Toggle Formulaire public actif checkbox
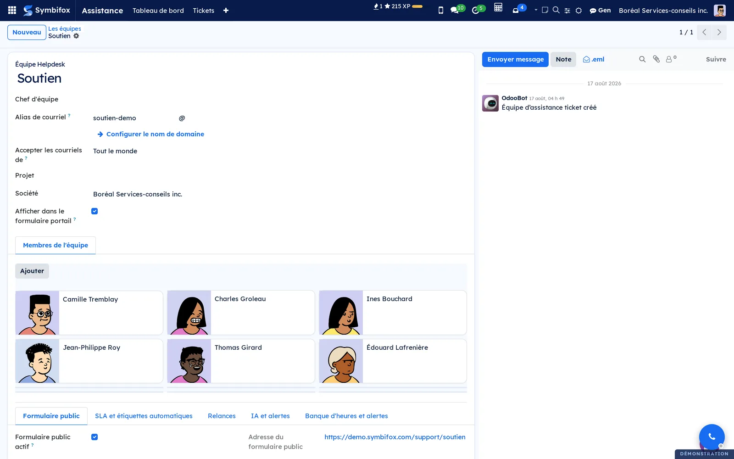Screen dimensions: 734x459 (x=95, y=437)
